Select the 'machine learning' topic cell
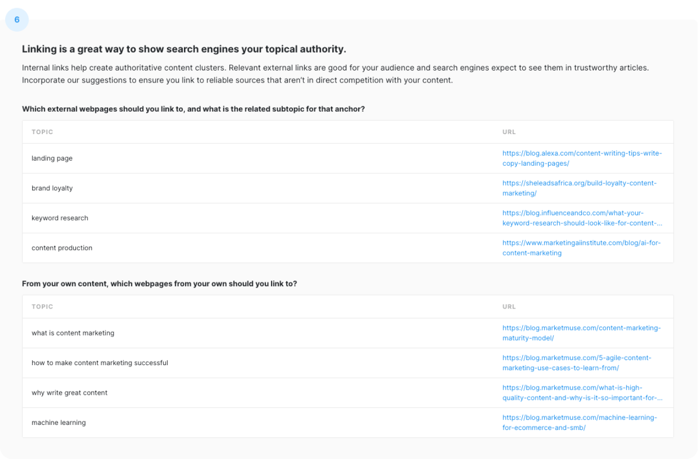 point(59,422)
